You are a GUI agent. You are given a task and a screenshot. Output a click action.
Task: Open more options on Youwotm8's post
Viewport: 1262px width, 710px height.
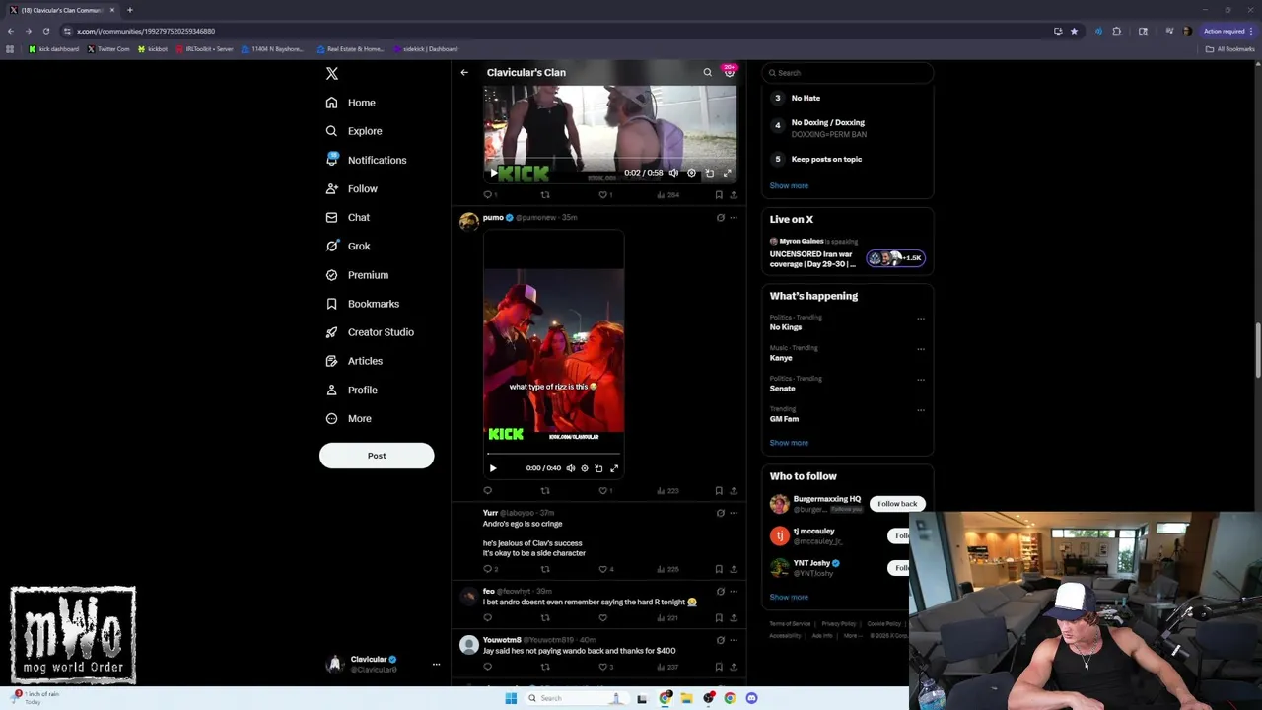734,640
